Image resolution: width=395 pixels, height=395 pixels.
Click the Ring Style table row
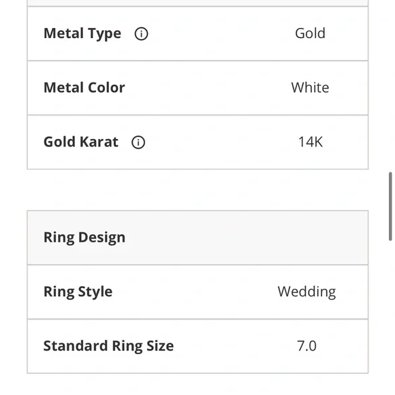(197, 292)
